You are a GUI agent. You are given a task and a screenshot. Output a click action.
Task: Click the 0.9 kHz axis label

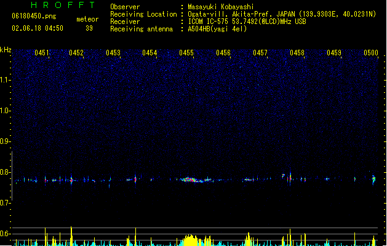[x=6, y=141]
